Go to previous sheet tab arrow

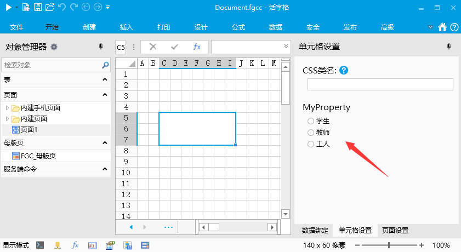tap(131, 227)
